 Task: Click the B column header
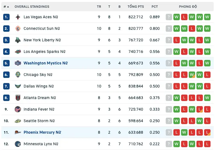coord(119,7)
